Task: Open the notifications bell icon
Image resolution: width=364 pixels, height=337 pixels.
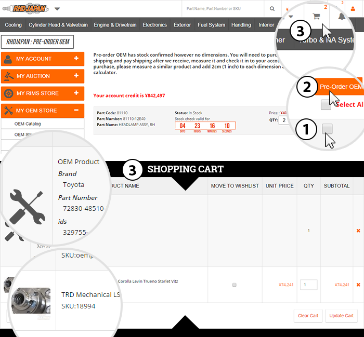Action: tap(342, 17)
